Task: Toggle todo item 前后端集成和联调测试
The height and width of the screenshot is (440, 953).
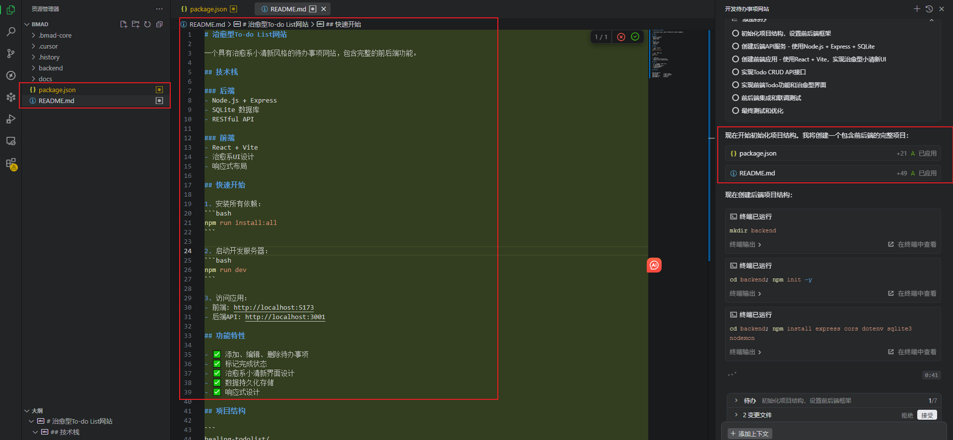Action: tap(736, 98)
